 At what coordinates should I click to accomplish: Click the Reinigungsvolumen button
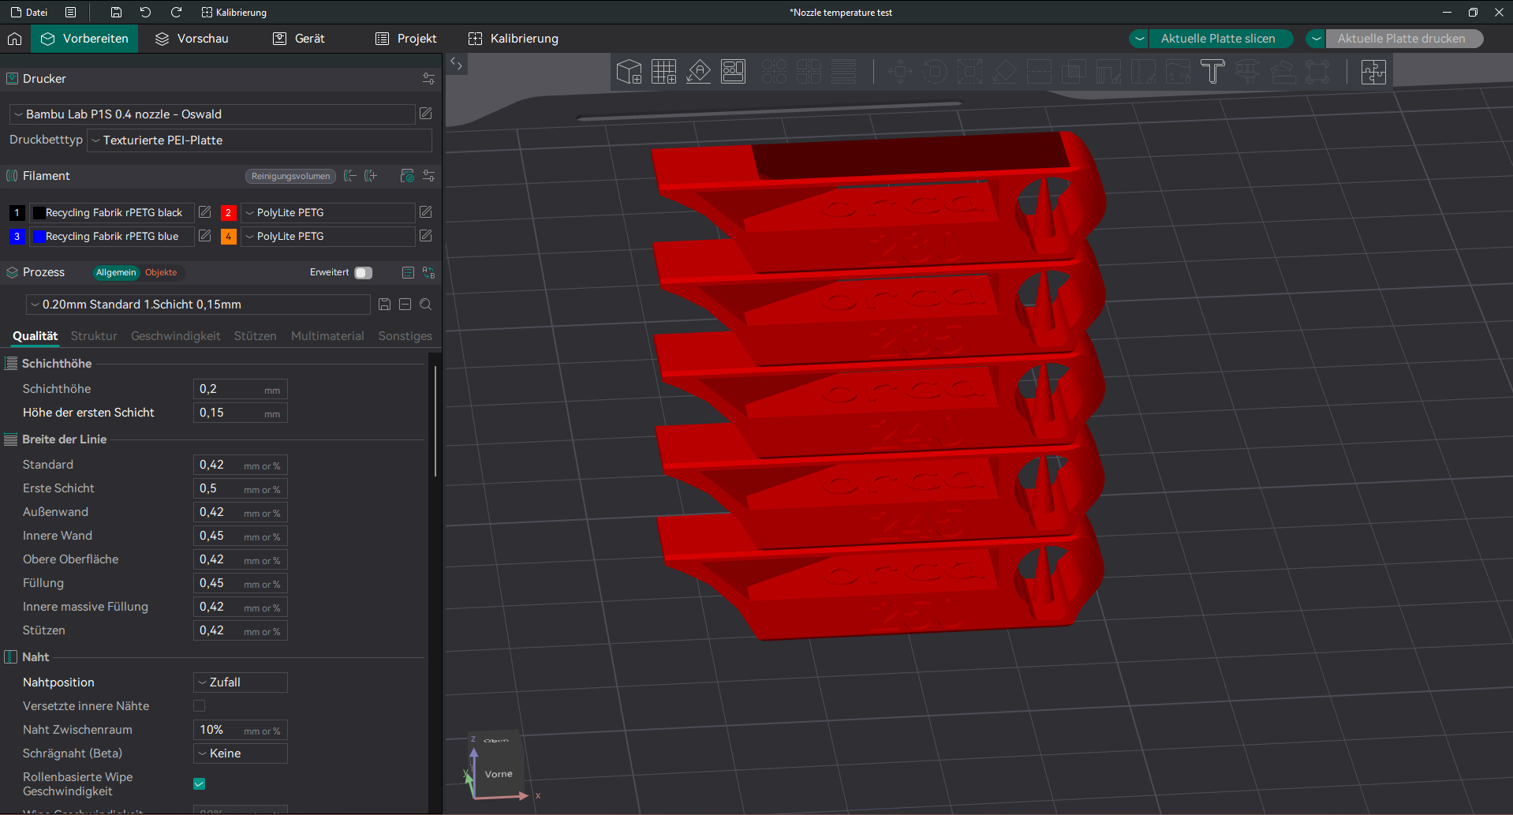[x=290, y=176]
